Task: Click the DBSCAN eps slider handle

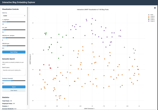Action: pos(7,46)
